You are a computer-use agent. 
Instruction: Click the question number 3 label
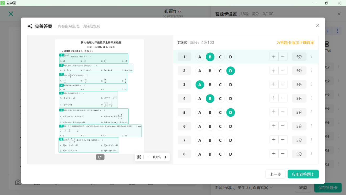184,85
